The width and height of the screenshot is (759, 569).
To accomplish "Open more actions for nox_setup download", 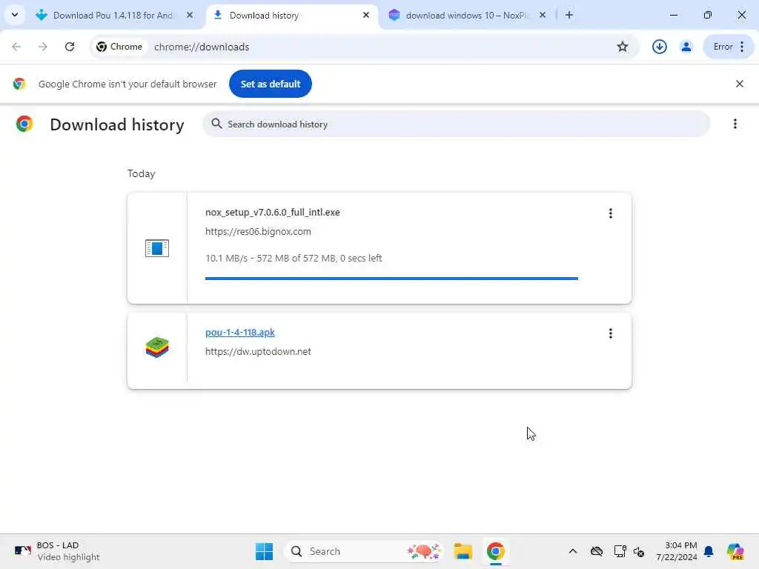I will [x=611, y=213].
